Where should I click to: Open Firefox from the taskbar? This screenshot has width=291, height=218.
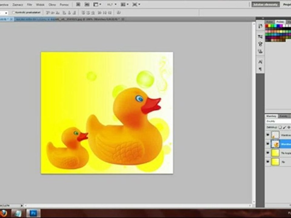tap(4, 213)
